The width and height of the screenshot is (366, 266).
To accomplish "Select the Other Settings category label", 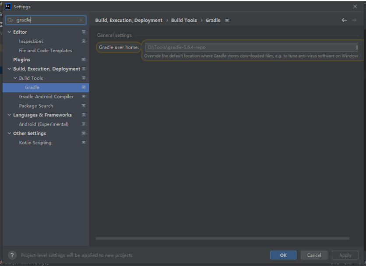I will (x=30, y=133).
